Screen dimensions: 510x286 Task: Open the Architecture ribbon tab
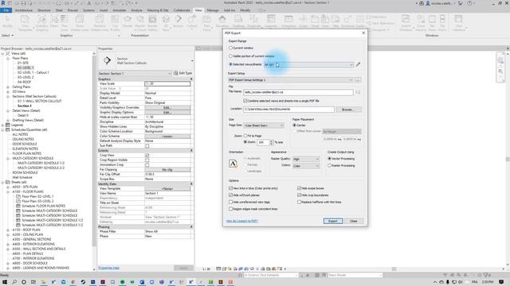tap(24, 10)
